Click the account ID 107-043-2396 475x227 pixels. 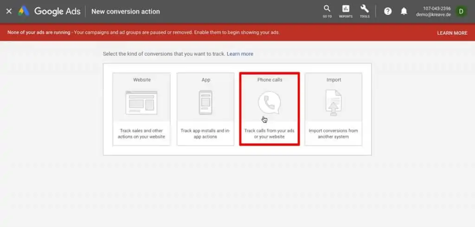click(437, 8)
